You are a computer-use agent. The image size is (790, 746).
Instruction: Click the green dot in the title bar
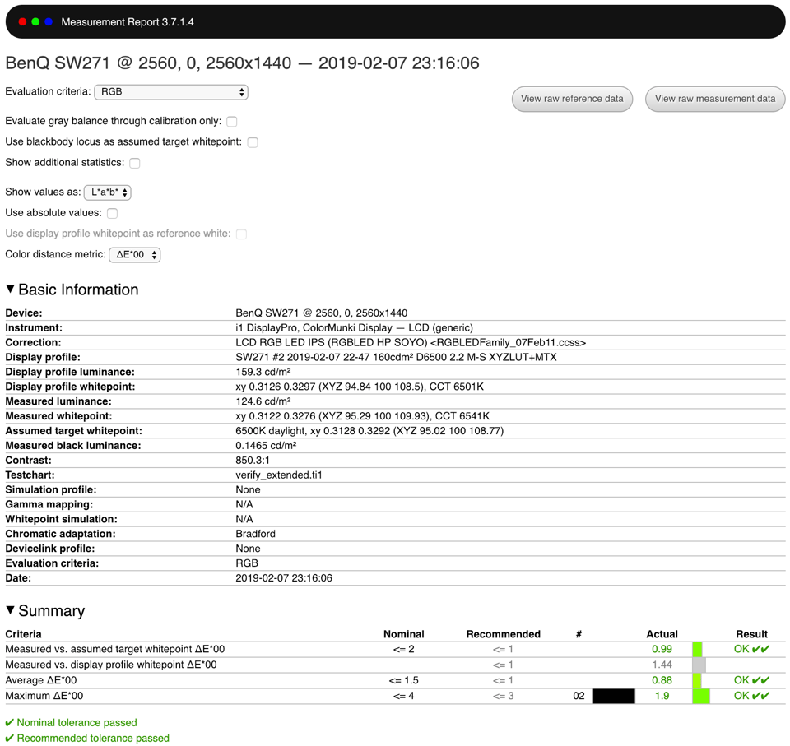pyautogui.click(x=35, y=21)
